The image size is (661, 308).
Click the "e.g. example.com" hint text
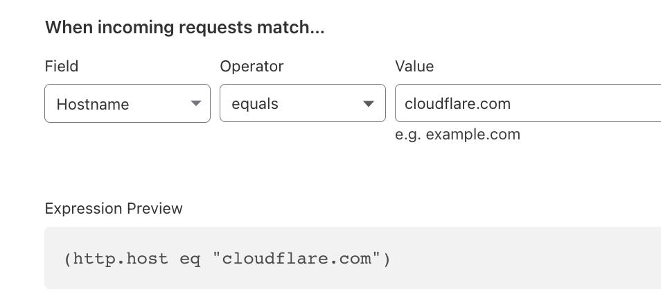point(457,135)
